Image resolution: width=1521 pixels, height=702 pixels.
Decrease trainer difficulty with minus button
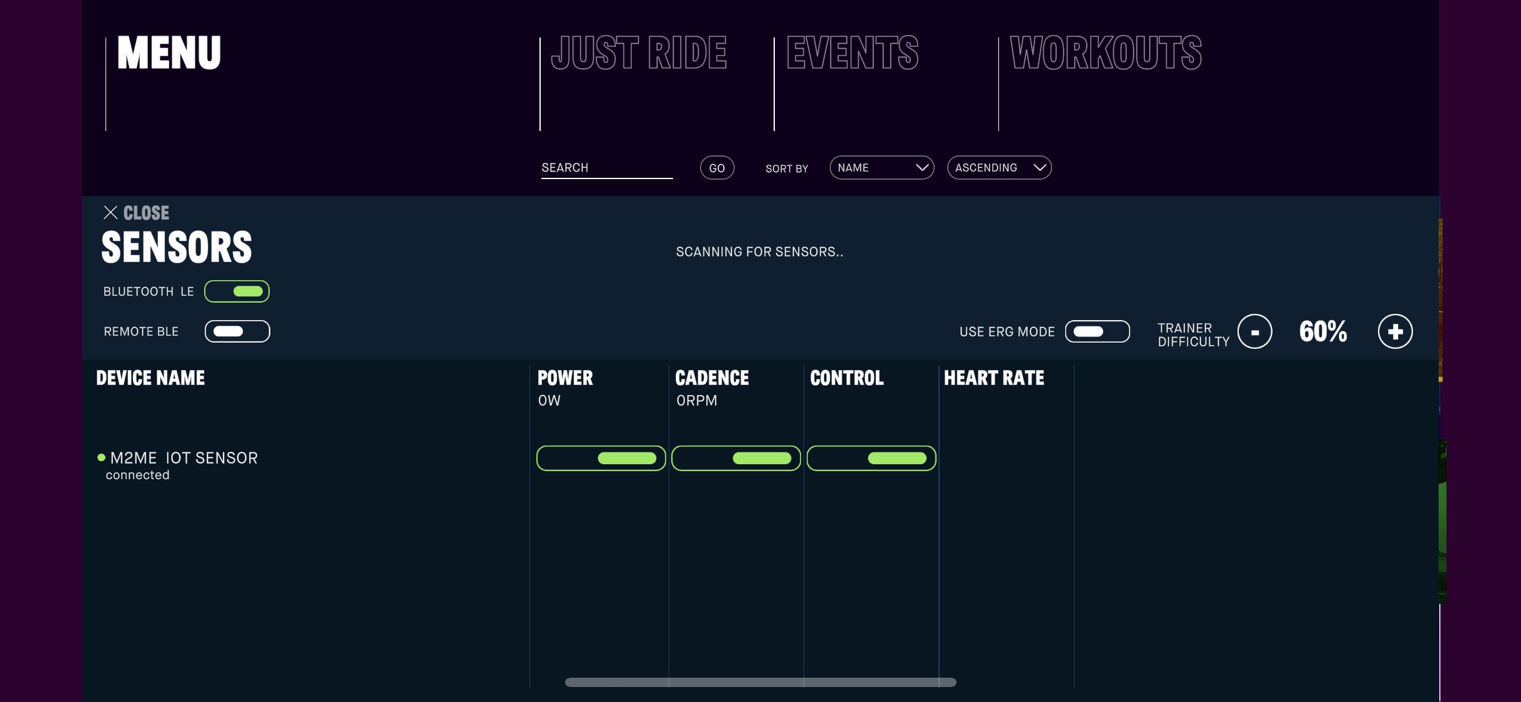coord(1254,331)
